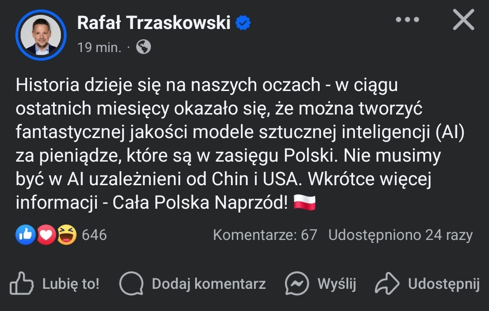Click the Wyślij send button
The image size is (489, 311).
337,284
